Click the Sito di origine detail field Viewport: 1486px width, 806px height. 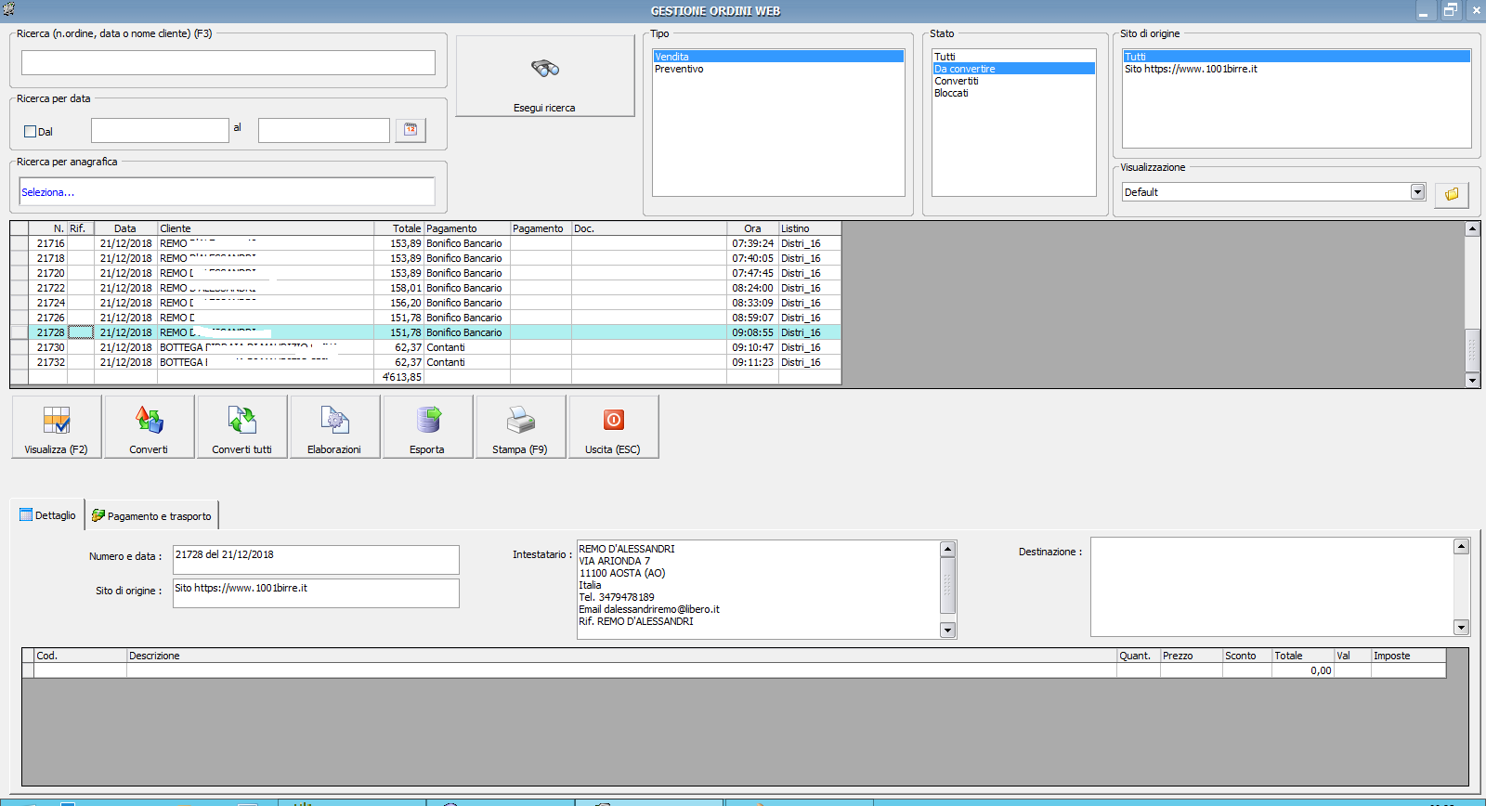coord(316,593)
